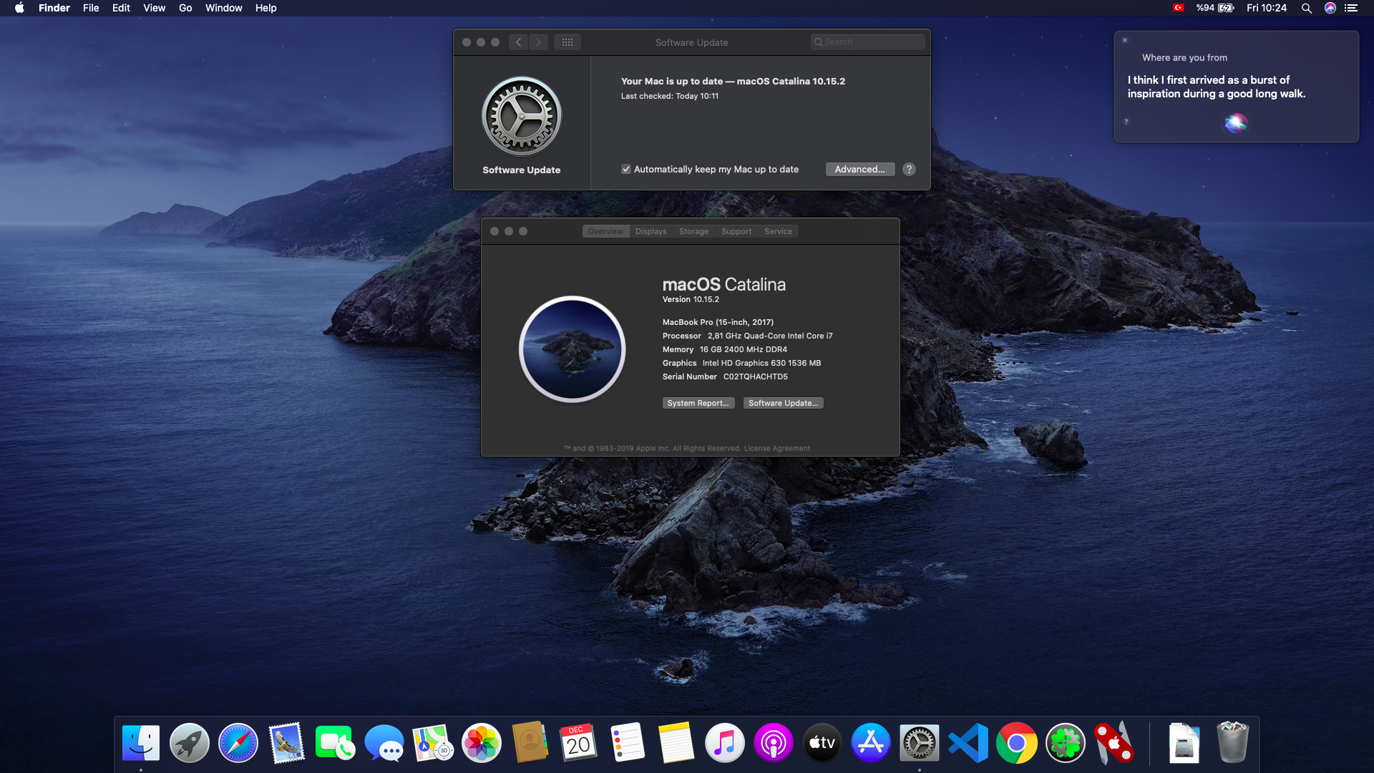The width and height of the screenshot is (1374, 773).
Task: Open the input language flag menu
Action: (1178, 8)
